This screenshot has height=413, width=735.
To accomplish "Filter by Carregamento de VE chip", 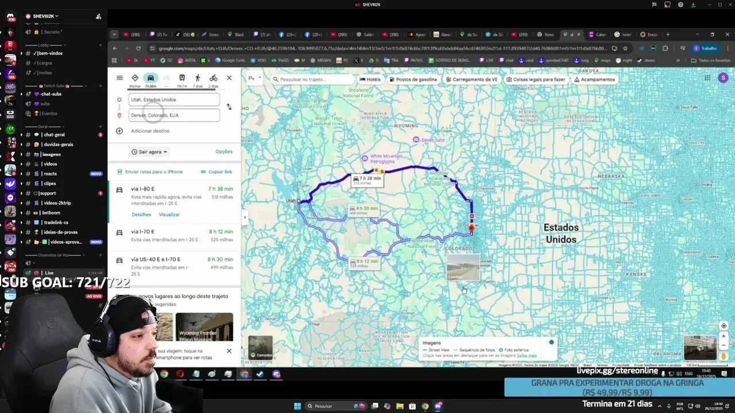I will pyautogui.click(x=472, y=80).
